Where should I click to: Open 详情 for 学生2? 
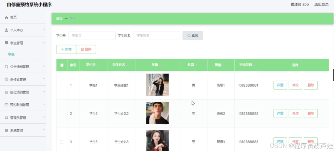[x=280, y=113]
